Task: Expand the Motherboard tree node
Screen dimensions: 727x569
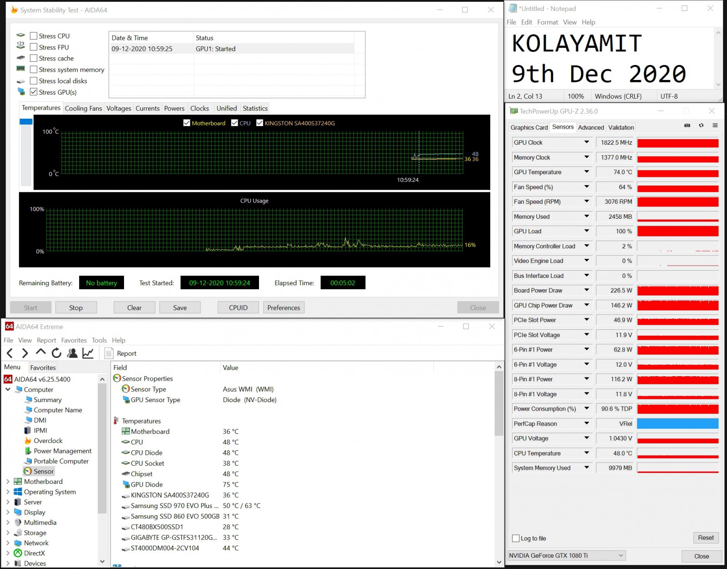Action: pos(8,482)
